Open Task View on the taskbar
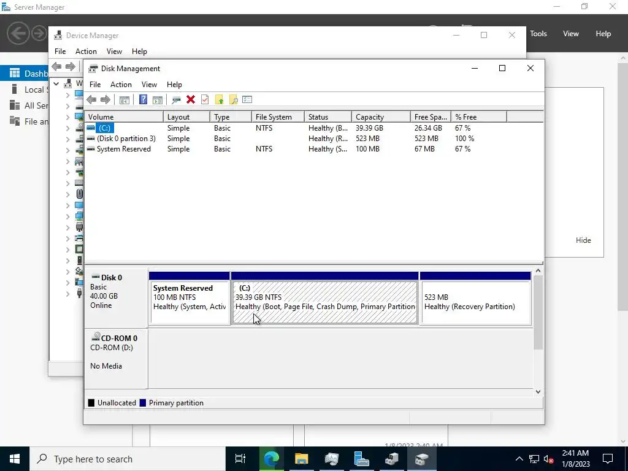The image size is (628, 471). click(x=240, y=459)
